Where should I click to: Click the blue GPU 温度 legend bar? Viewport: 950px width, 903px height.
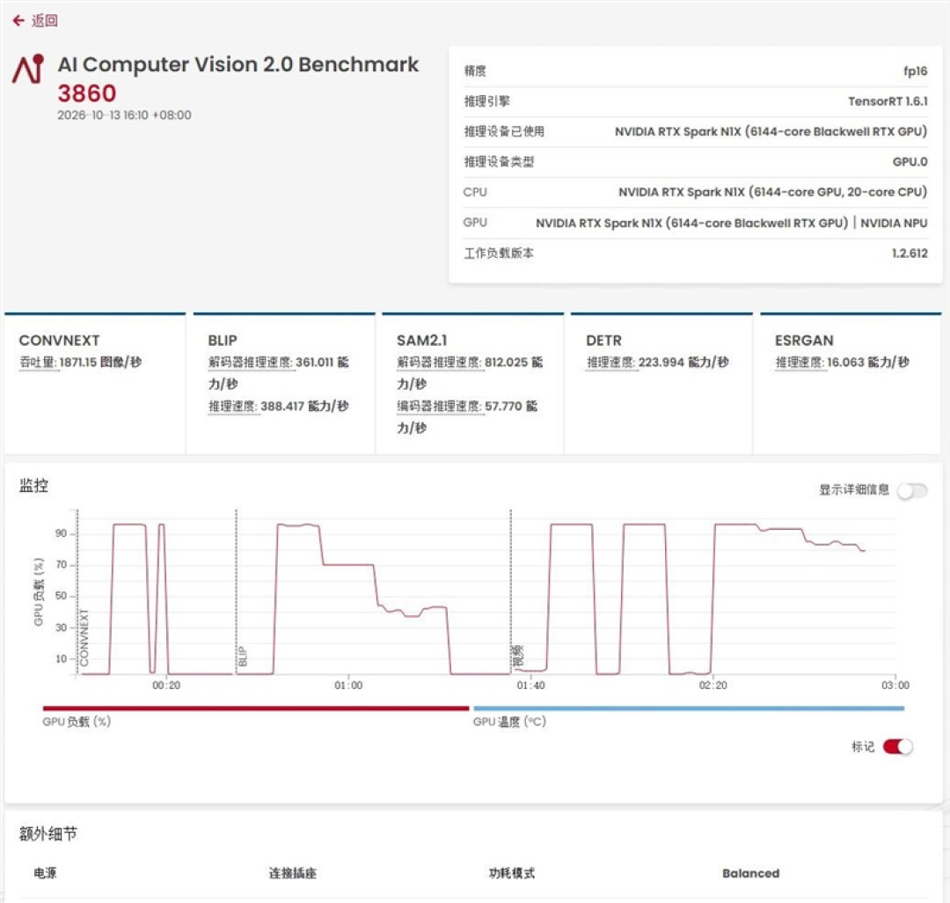(689, 708)
